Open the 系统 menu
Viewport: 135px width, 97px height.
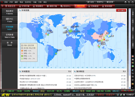(6, 2)
